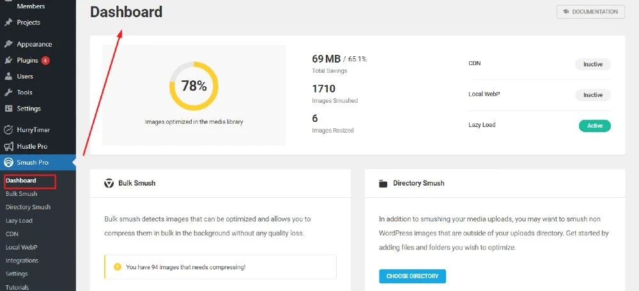Click the HurryTimer clock icon
This screenshot has width=639, height=291.
click(8, 130)
